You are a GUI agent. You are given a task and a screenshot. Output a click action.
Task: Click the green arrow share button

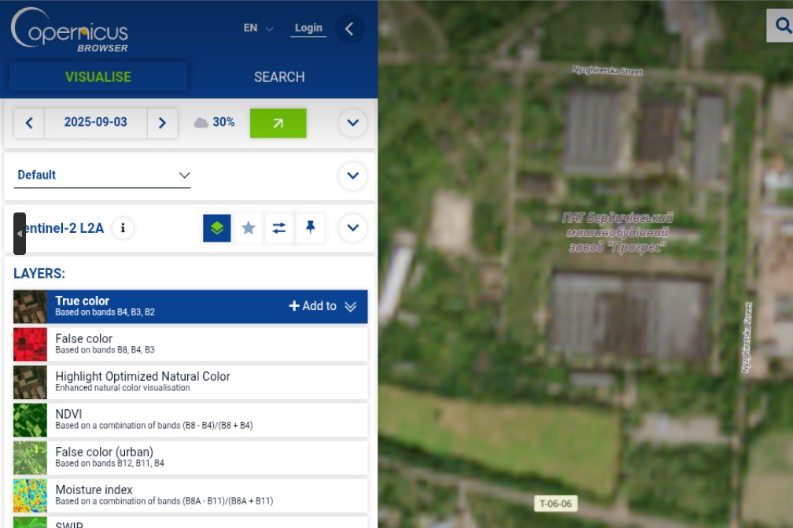pos(278,123)
